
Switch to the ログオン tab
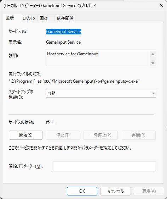click(29, 18)
